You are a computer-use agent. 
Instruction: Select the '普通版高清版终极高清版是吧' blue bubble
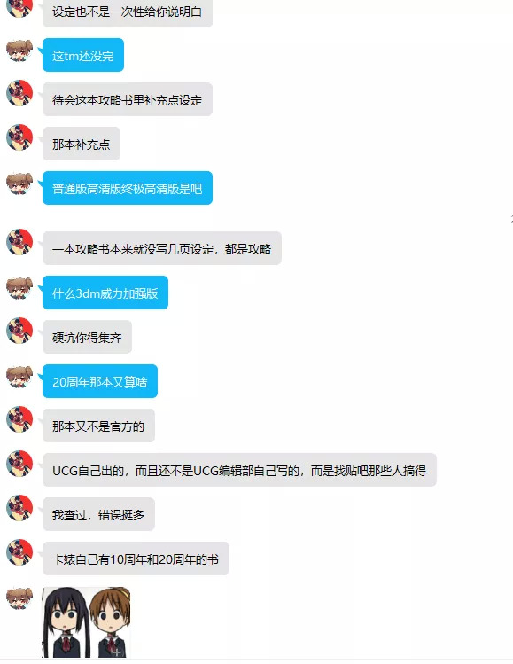coord(128,188)
